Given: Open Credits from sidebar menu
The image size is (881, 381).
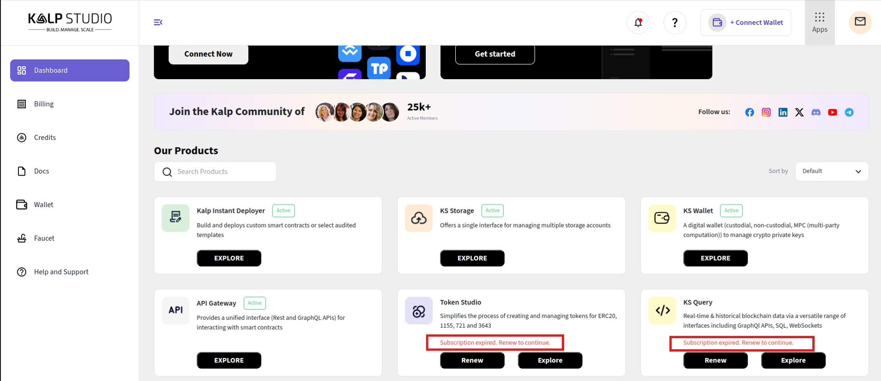Looking at the screenshot, I should point(45,138).
